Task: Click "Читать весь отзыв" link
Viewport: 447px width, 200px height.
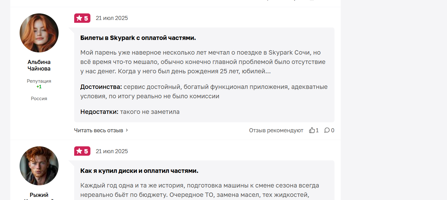Action: [x=99, y=130]
